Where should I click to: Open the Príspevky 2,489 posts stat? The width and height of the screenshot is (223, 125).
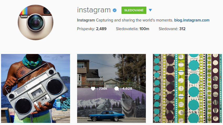(92, 29)
